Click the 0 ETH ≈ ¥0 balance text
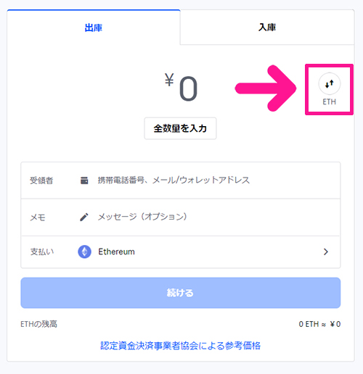The height and width of the screenshot is (374, 363). point(319,324)
